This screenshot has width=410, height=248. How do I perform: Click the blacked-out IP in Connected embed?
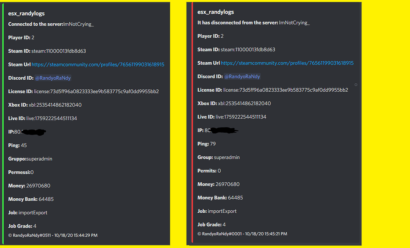click(x=33, y=131)
